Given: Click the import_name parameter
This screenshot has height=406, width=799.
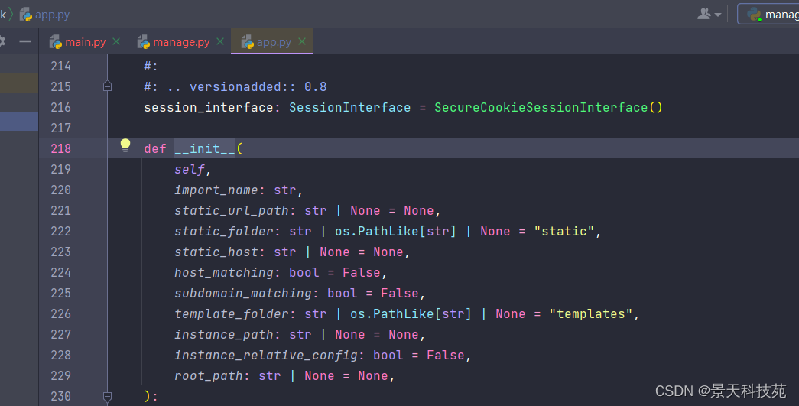Looking at the screenshot, I should [216, 190].
